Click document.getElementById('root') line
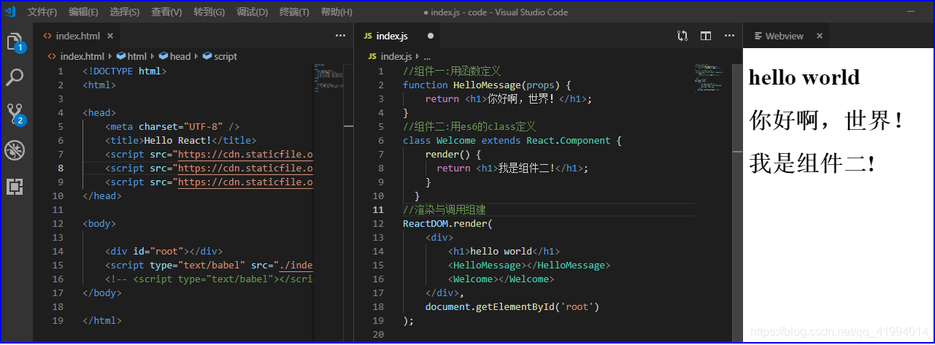 coord(512,307)
